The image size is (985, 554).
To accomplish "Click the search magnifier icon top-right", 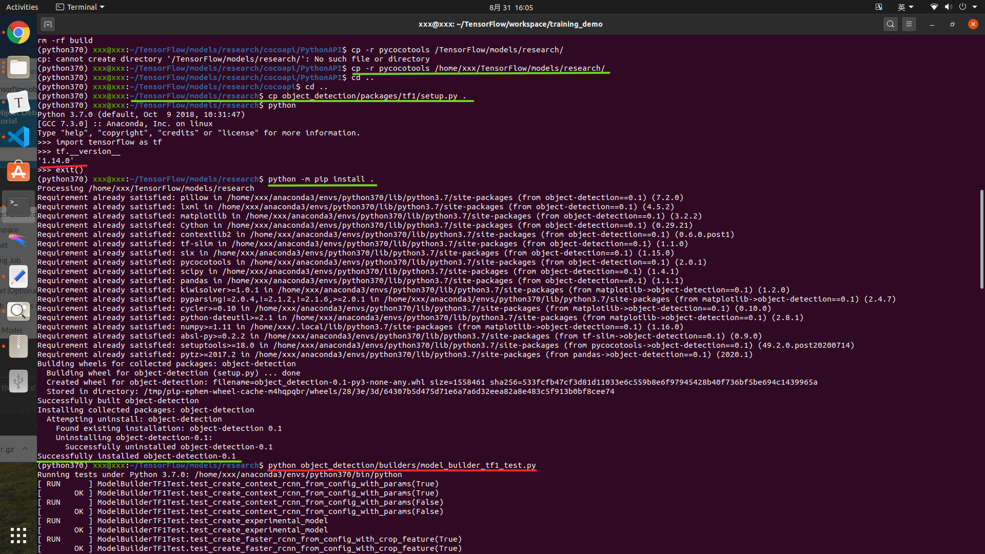I will pos(890,24).
